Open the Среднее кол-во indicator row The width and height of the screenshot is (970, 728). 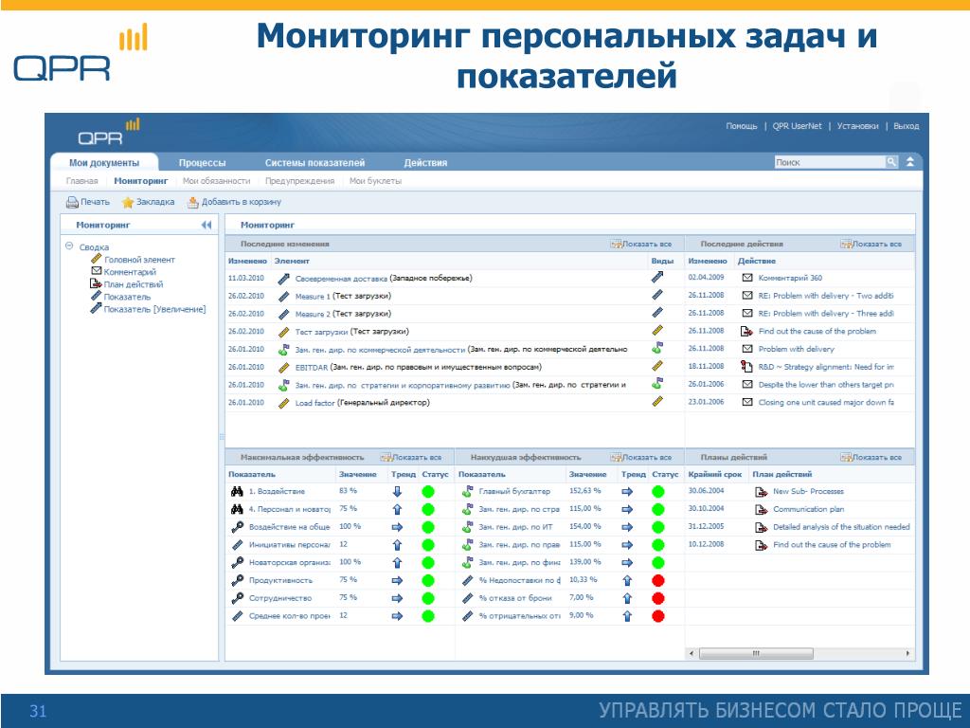coord(290,616)
